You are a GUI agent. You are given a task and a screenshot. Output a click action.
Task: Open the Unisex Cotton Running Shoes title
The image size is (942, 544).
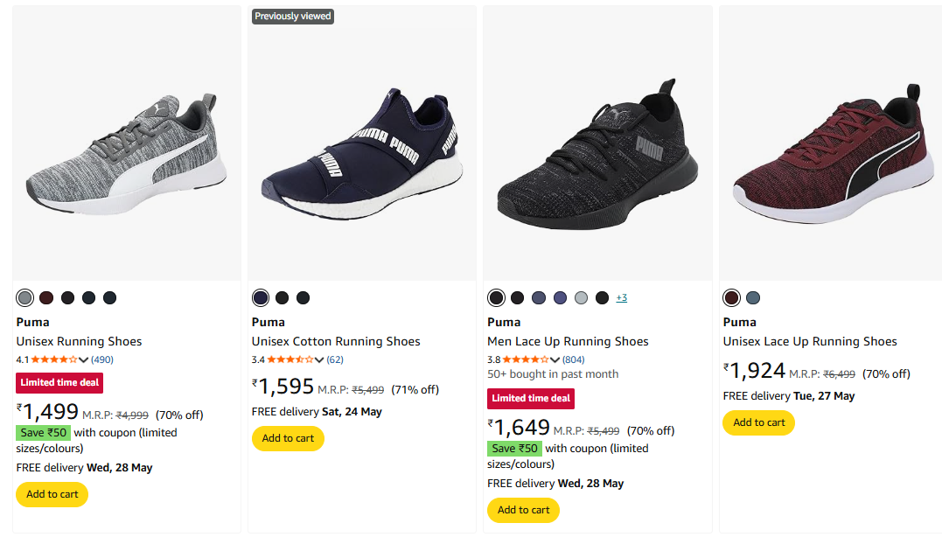(x=336, y=341)
